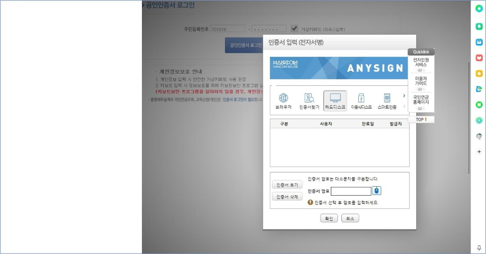Viewport: 486px width, 254px height.
Task: Show next storage media with right chevron
Action: click(404, 96)
